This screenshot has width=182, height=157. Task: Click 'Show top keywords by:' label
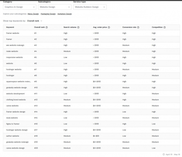point(14,21)
